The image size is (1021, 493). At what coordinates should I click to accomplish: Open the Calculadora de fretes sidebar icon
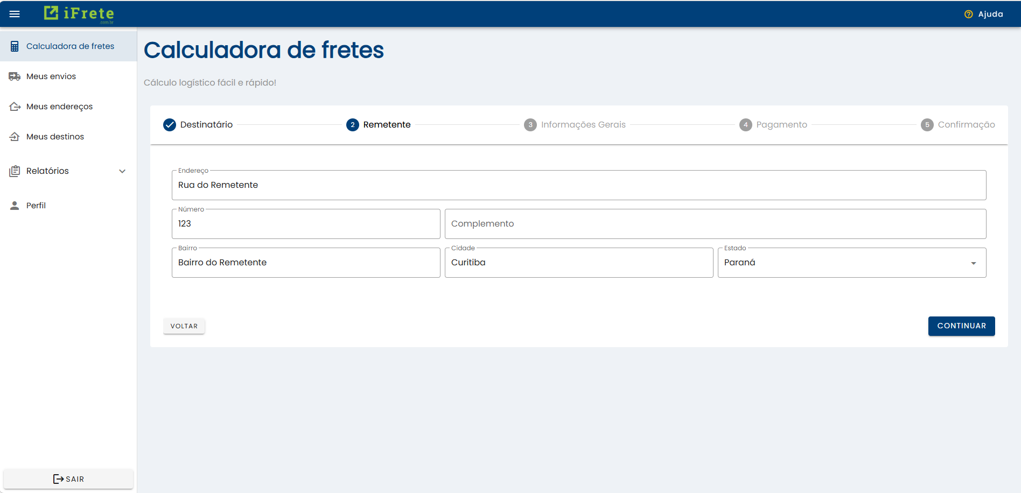[x=14, y=46]
